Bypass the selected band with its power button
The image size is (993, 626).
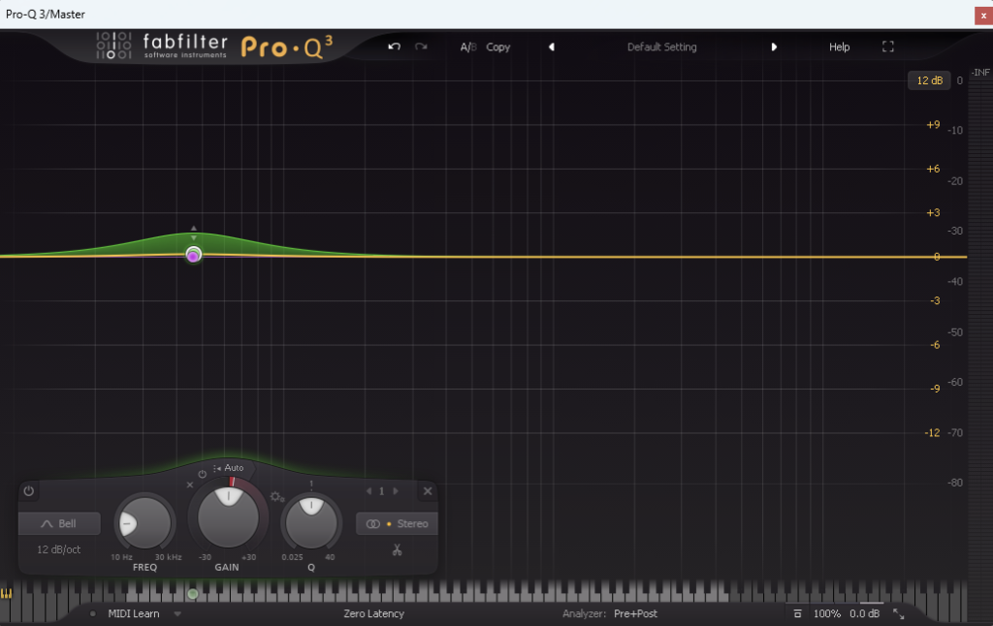click(28, 491)
